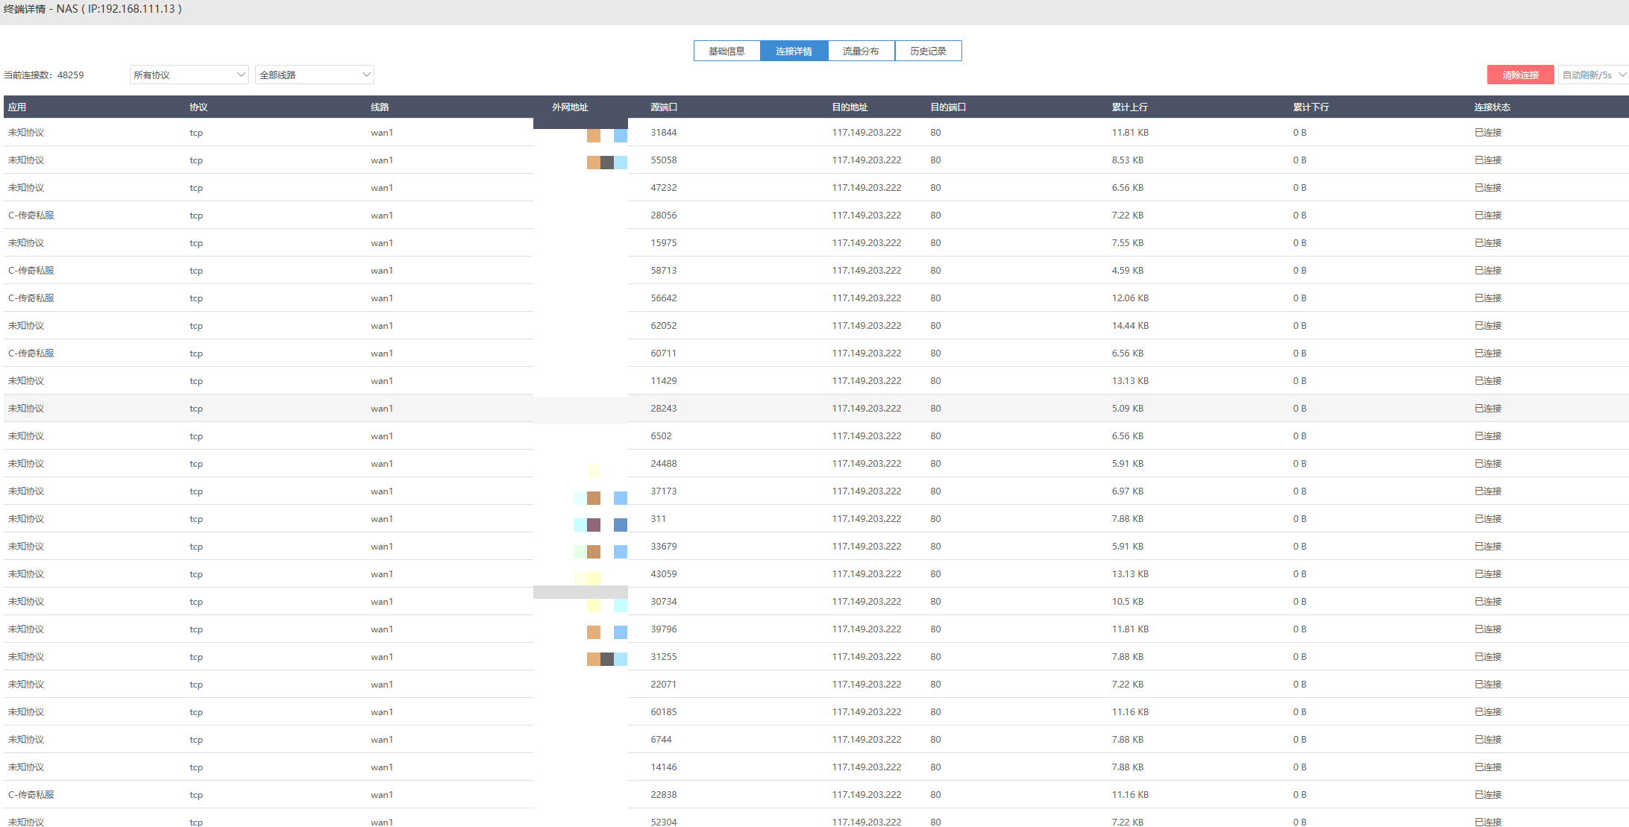Open the 历史记录 tab
This screenshot has width=1629, height=827.
pos(928,51)
